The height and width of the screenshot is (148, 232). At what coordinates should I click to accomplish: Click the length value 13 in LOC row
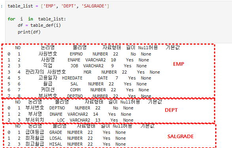point(98,120)
